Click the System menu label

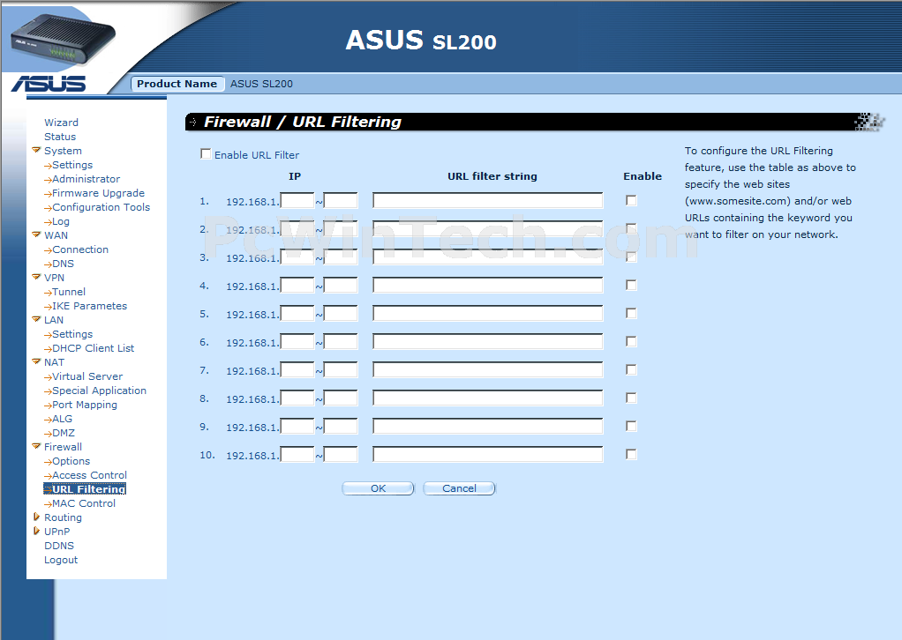(63, 151)
